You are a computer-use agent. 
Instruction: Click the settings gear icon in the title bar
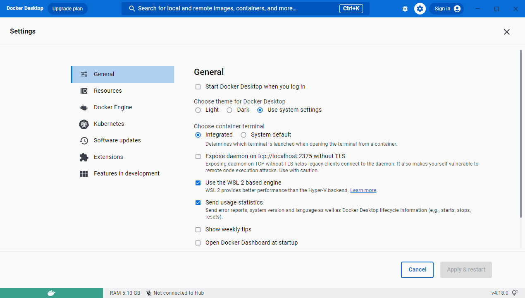[420, 8]
